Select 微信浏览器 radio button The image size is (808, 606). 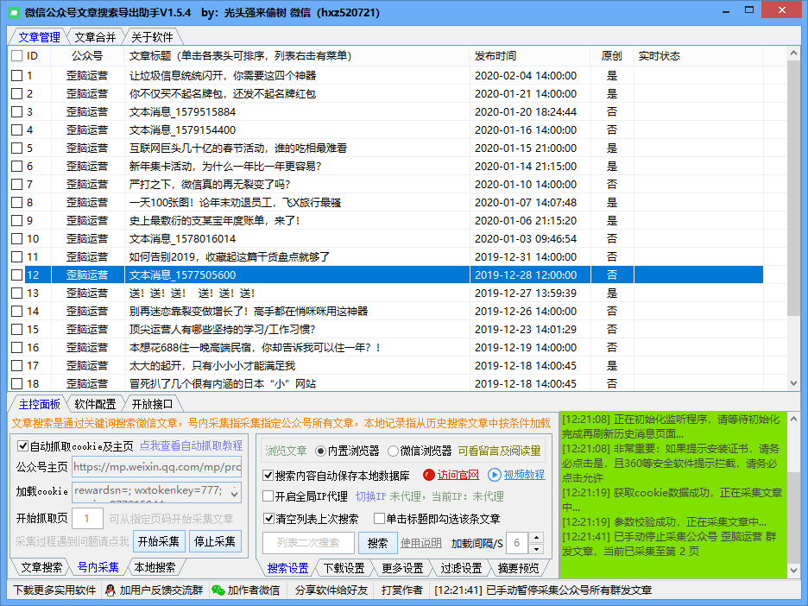(x=393, y=451)
